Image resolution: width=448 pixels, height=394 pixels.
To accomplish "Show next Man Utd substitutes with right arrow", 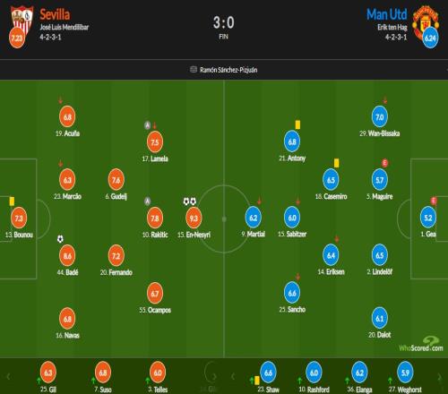I will pyautogui.click(x=439, y=377).
